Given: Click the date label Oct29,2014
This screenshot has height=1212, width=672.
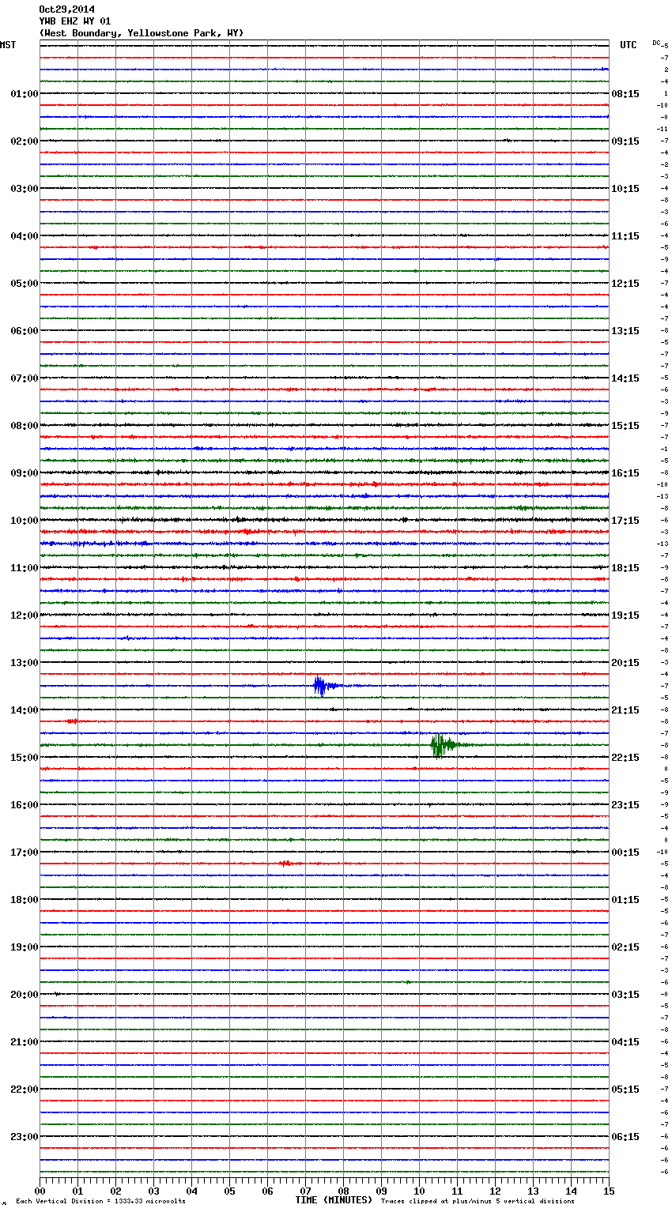Looking at the screenshot, I should (x=66, y=9).
